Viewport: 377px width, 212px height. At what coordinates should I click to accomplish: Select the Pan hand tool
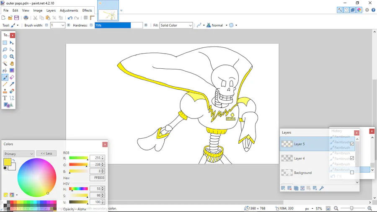coord(12,64)
